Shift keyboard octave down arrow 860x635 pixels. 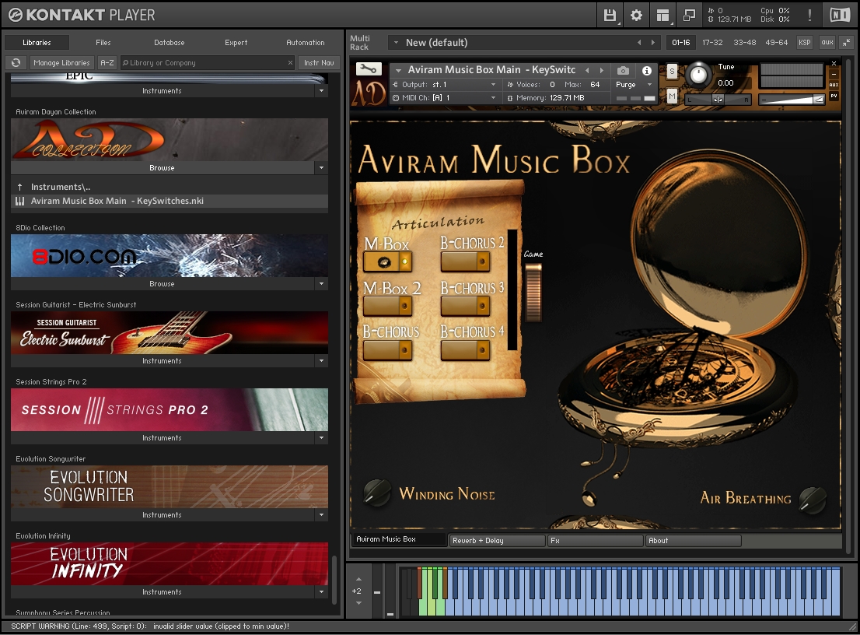[358, 602]
